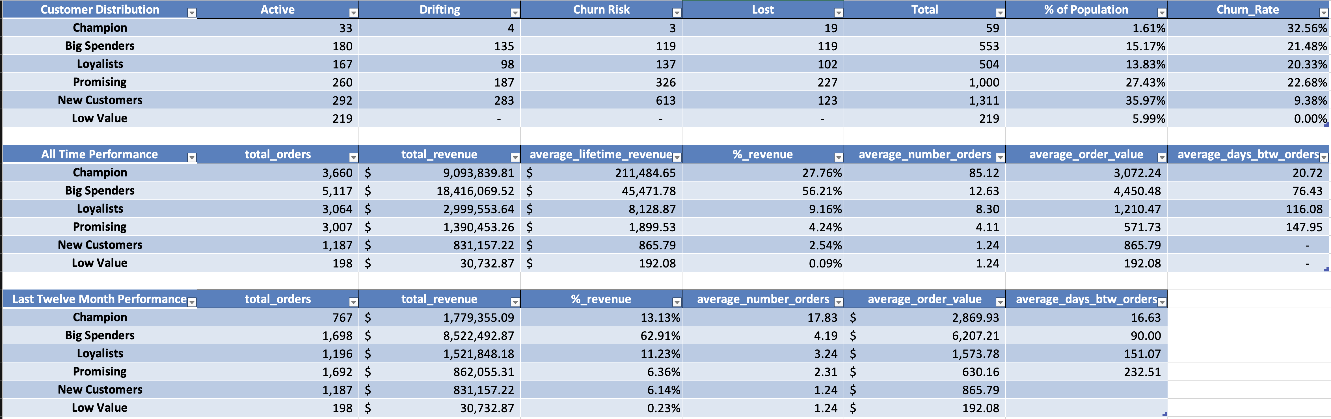Open All Time average_days_btw_orders filter dropdown
Image resolution: width=1331 pixels, height=419 pixels.
[x=1324, y=157]
